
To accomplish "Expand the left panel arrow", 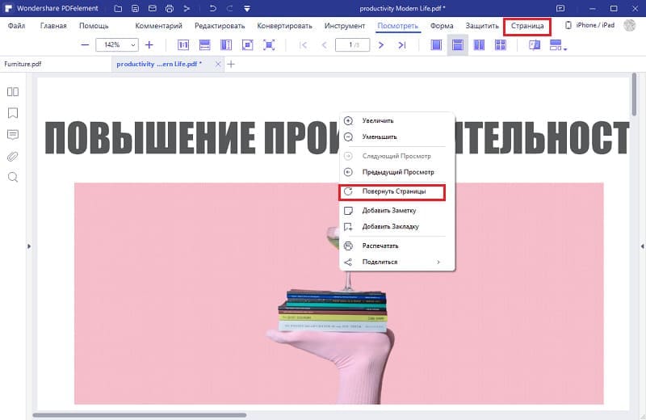I will pyautogui.click(x=29, y=246).
